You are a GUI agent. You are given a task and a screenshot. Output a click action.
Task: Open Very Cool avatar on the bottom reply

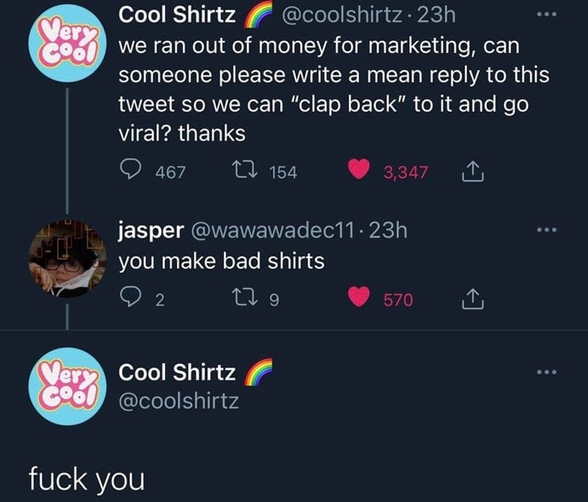coord(68,386)
